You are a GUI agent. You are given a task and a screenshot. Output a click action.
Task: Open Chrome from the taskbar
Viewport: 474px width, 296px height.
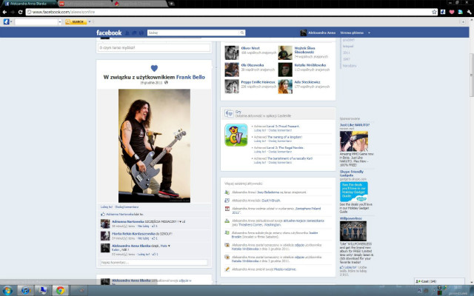60,291
